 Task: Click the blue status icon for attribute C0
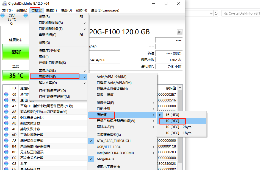pyautogui.click(x=6, y=158)
